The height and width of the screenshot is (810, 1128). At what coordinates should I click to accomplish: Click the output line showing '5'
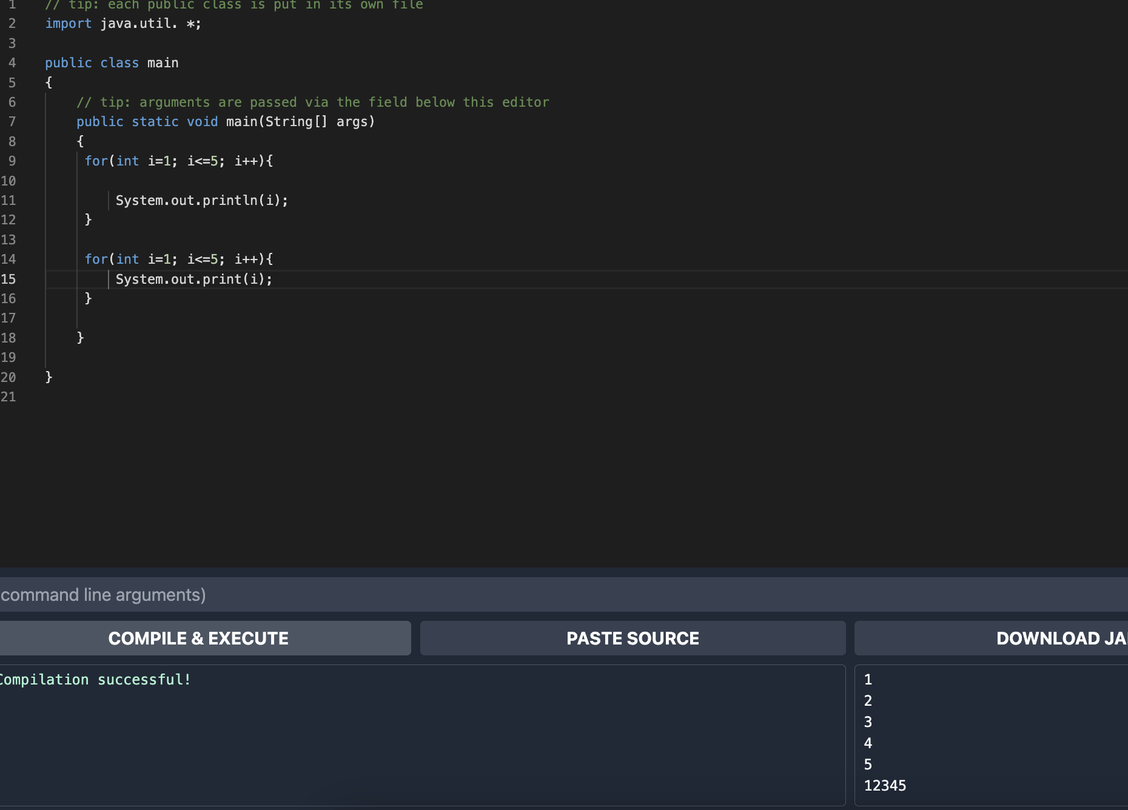pyautogui.click(x=868, y=765)
